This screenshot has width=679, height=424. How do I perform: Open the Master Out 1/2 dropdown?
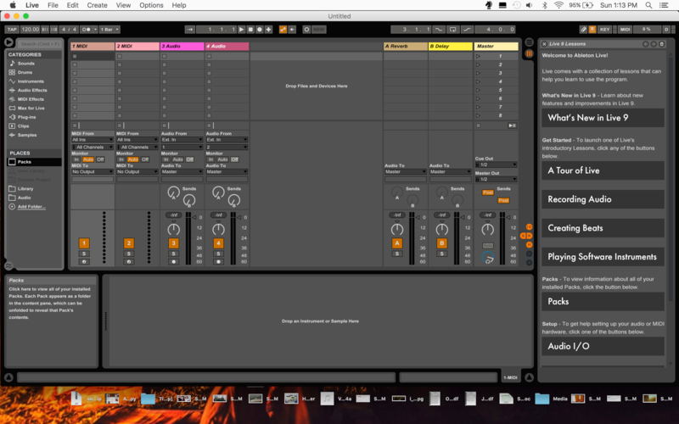496,179
